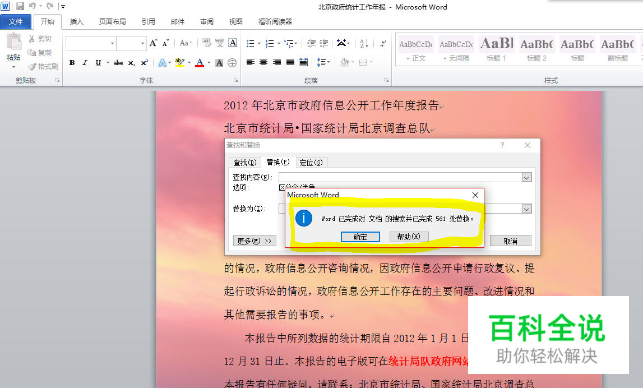
Task: Apply the red font color
Action: point(200,63)
